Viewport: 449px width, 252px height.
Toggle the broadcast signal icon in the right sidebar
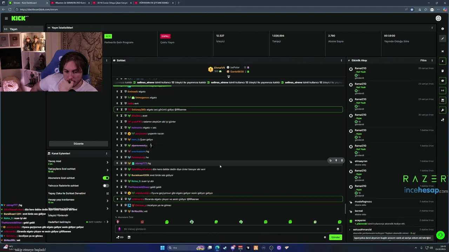coord(443,91)
